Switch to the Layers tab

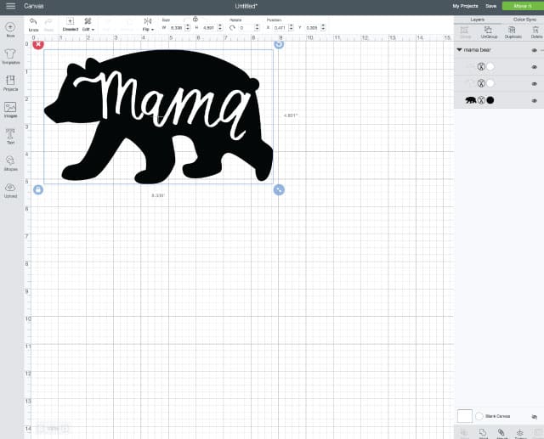pyautogui.click(x=478, y=20)
